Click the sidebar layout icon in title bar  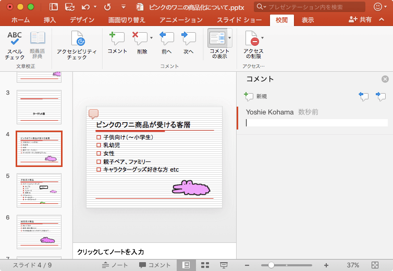tap(53, 7)
